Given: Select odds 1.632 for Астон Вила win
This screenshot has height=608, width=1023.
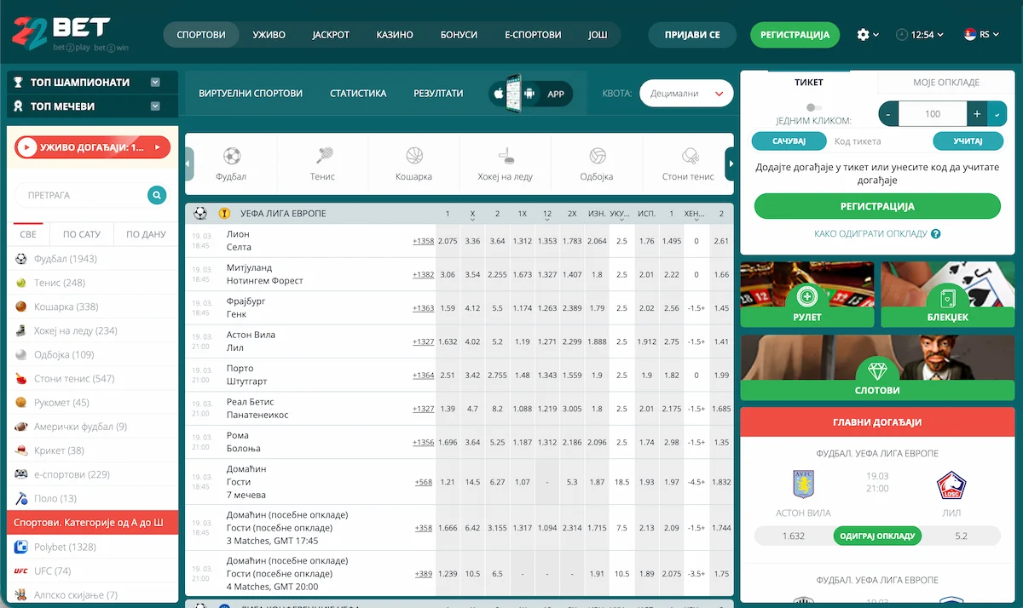Looking at the screenshot, I should coord(448,341).
